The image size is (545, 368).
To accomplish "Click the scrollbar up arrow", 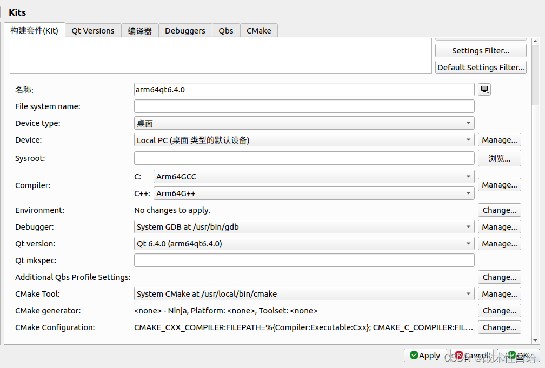I will tap(536, 41).
